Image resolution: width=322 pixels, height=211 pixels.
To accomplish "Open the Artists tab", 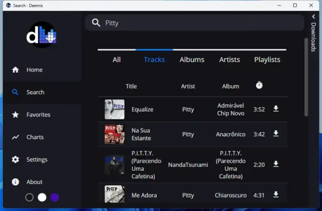I will [x=230, y=60].
